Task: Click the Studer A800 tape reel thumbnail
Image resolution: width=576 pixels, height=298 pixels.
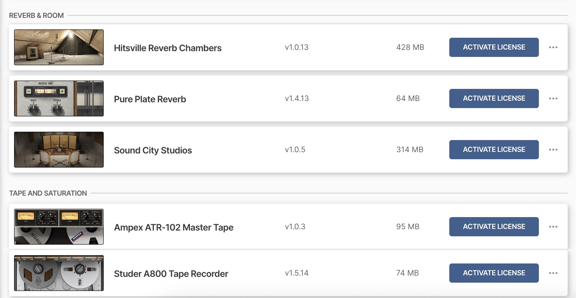Action: coord(59,273)
